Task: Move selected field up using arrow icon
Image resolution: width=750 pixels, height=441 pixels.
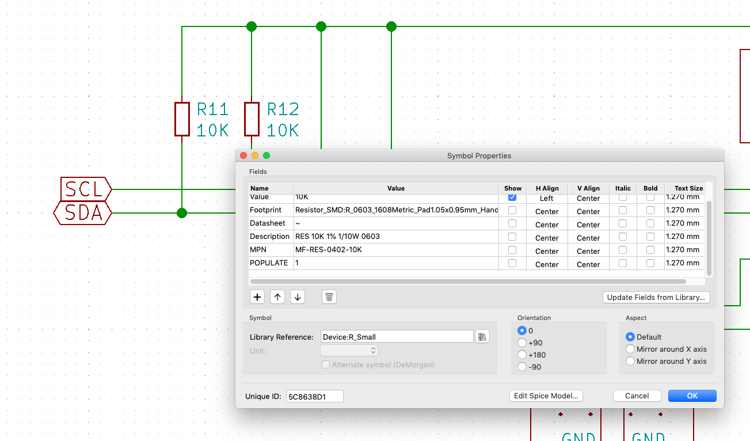Action: click(277, 296)
